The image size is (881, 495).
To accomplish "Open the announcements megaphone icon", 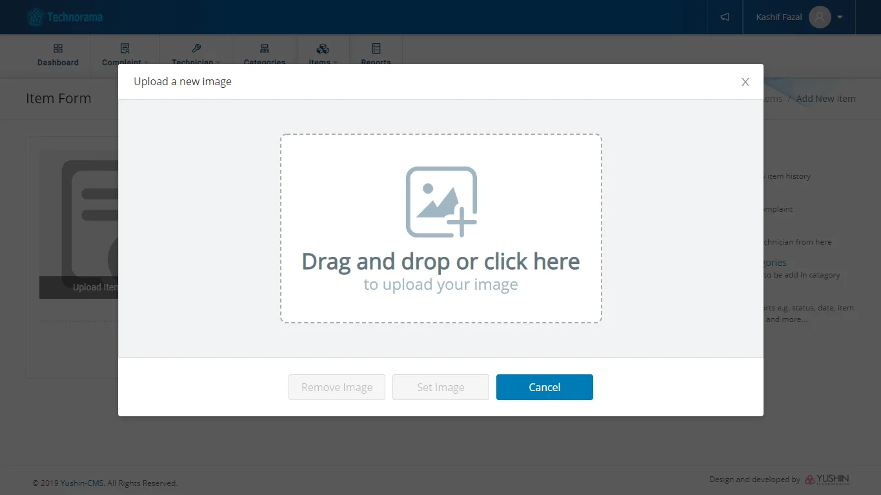I will tap(725, 17).
